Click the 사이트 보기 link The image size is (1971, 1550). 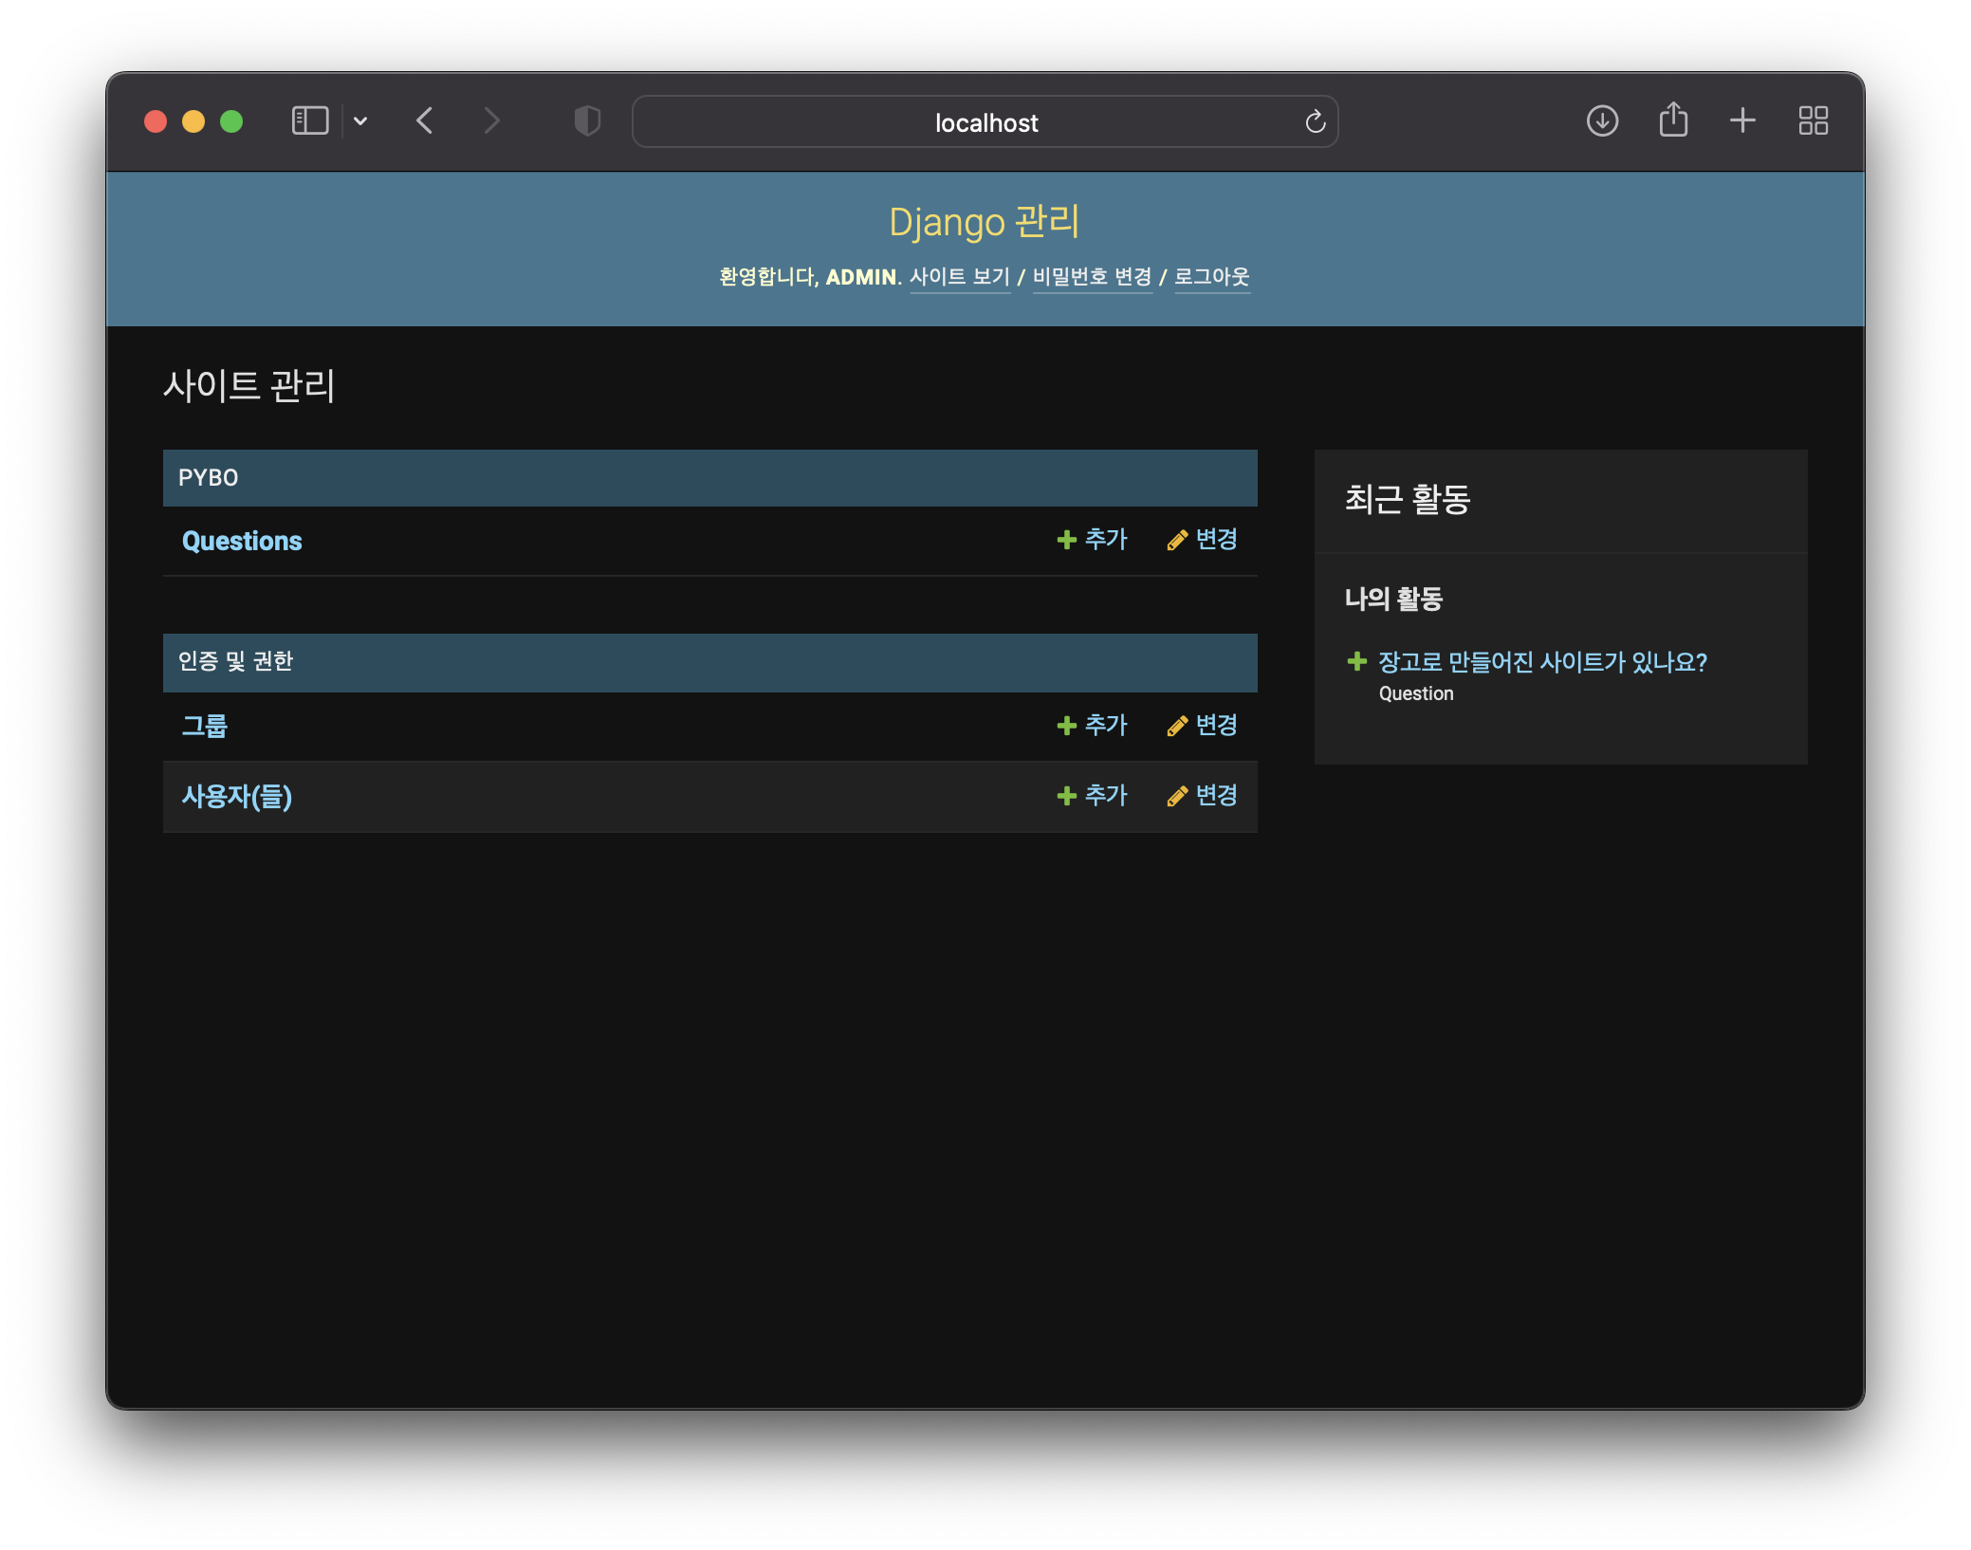(959, 277)
